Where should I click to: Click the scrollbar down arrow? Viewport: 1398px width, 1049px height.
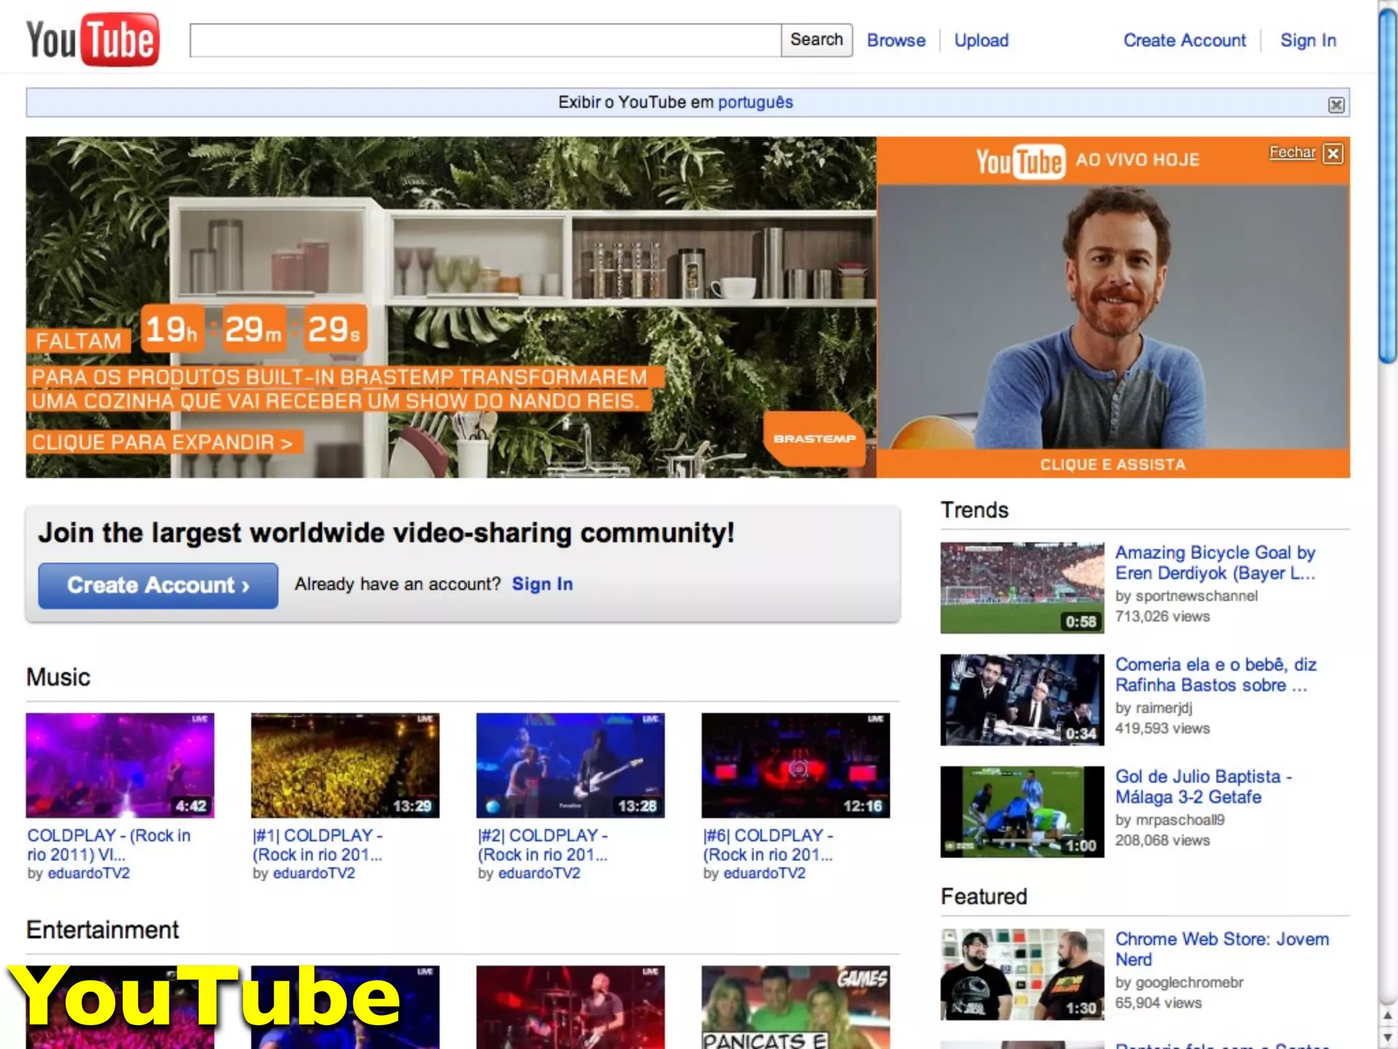1387,1038
